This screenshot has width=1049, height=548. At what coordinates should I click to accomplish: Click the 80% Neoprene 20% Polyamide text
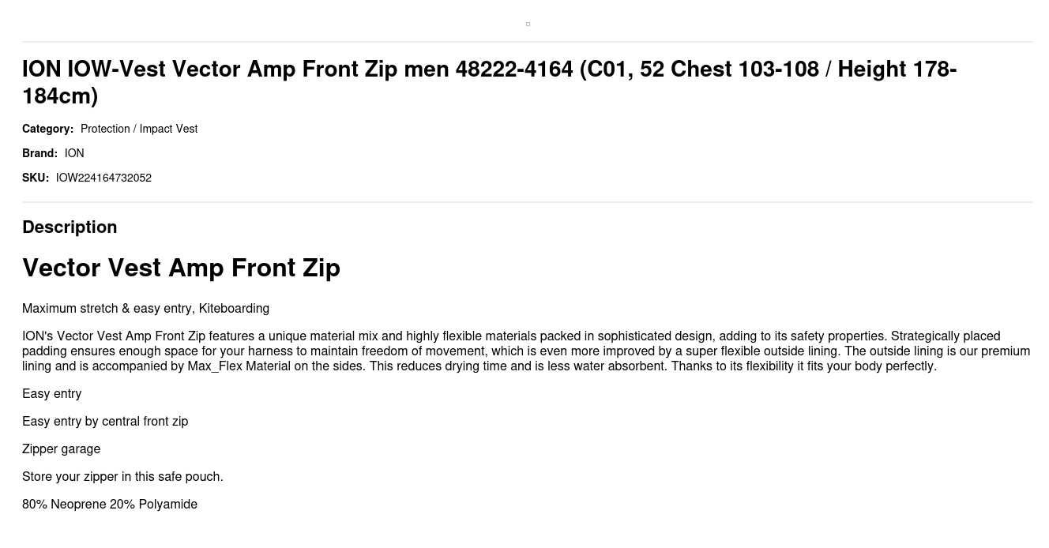pos(110,504)
